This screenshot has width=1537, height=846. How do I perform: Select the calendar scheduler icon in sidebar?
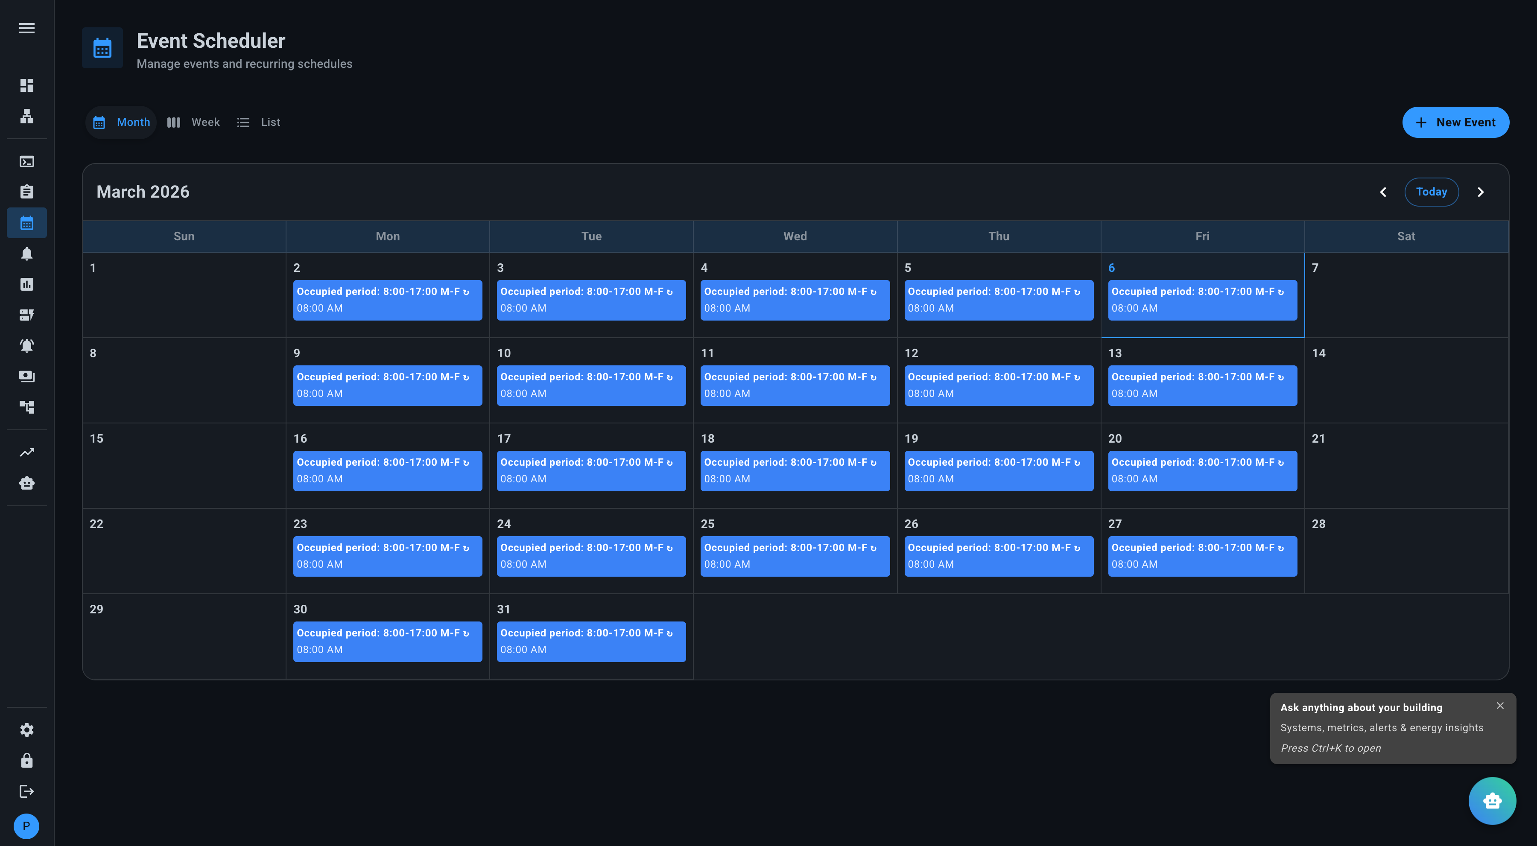(x=26, y=222)
